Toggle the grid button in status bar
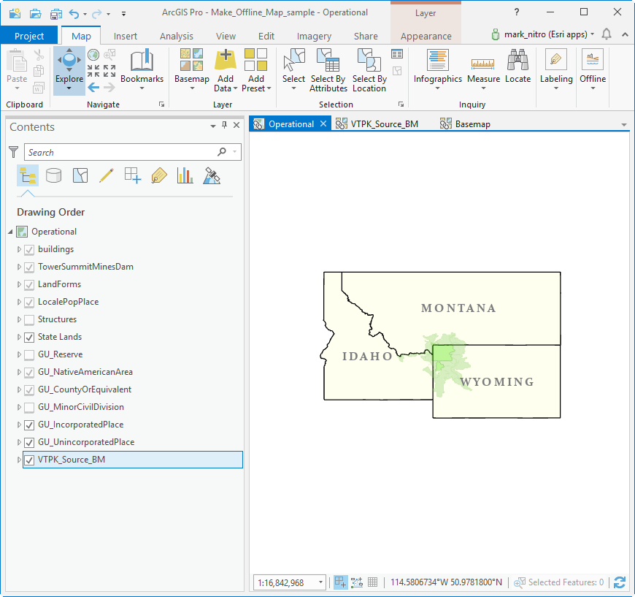 (372, 582)
